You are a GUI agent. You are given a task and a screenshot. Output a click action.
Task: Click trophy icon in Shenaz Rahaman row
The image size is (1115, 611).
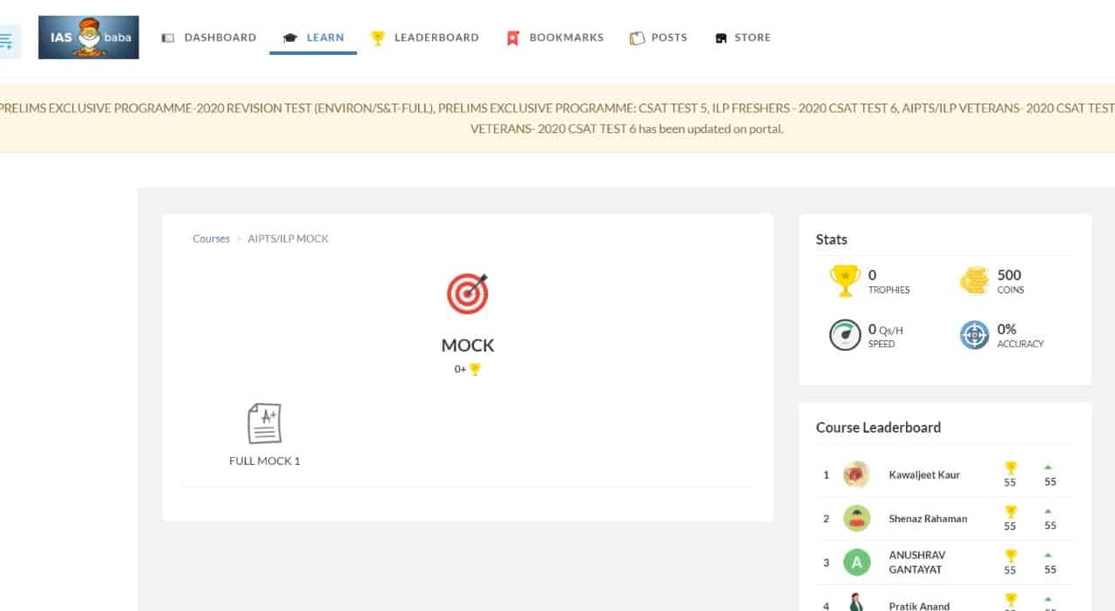point(1010,512)
